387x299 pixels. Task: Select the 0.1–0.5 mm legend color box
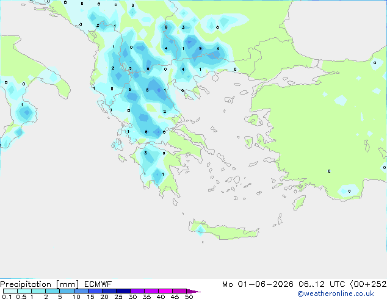click(x=10, y=291)
